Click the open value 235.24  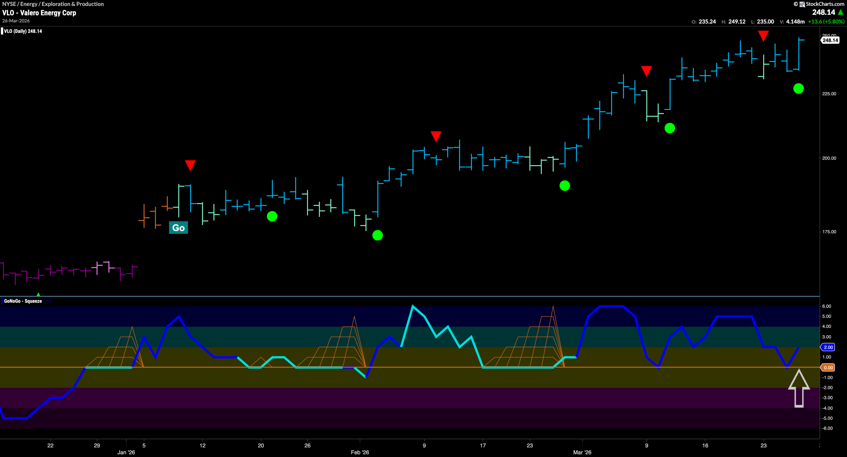[x=707, y=22]
